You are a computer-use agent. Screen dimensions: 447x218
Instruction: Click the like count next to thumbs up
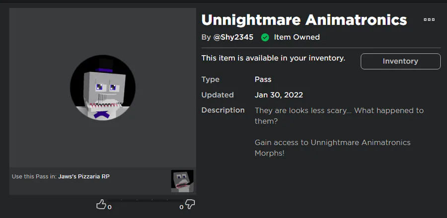tap(110, 207)
